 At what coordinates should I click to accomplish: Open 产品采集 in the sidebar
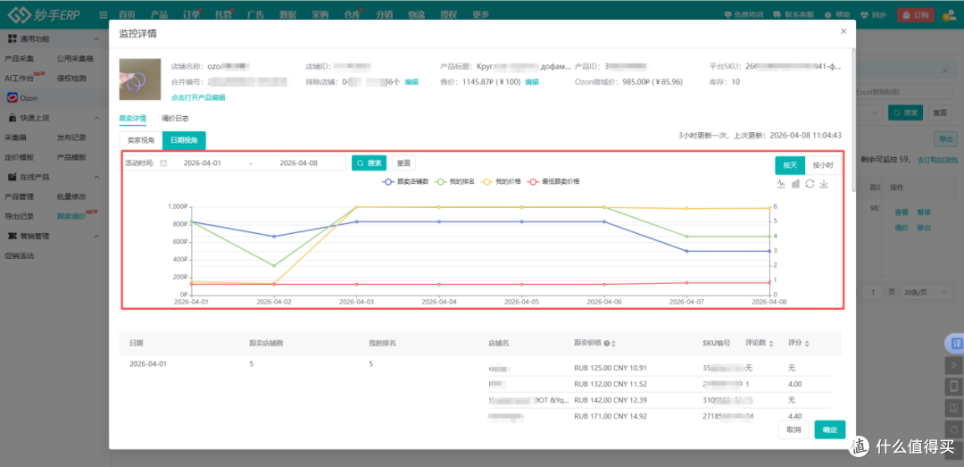(19, 58)
